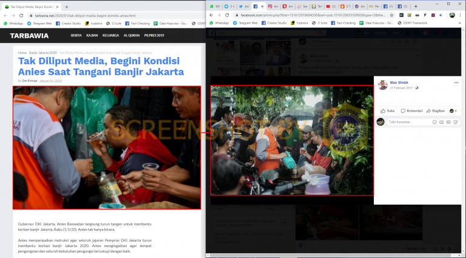The height and width of the screenshot is (258, 466).
Task: Click the Home breadcrumb link
Action: [x=22, y=53]
